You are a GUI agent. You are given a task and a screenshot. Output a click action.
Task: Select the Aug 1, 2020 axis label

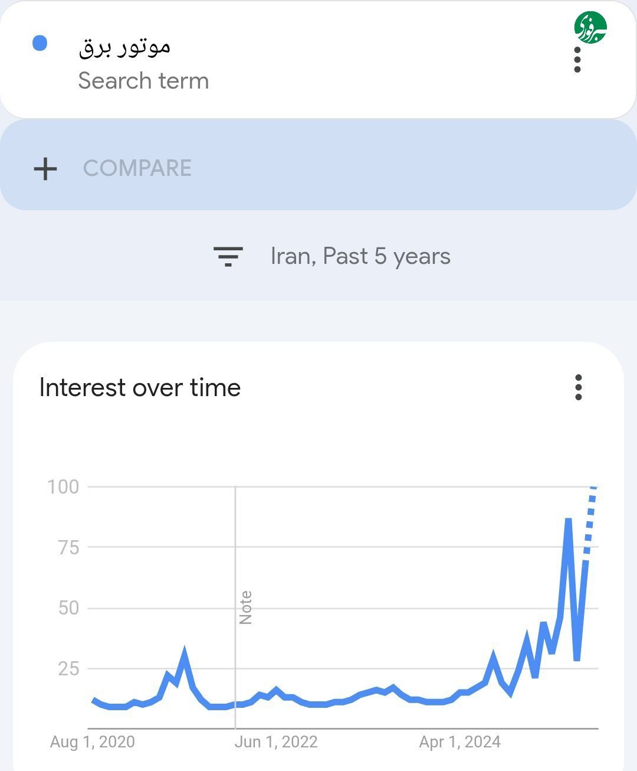click(x=93, y=742)
